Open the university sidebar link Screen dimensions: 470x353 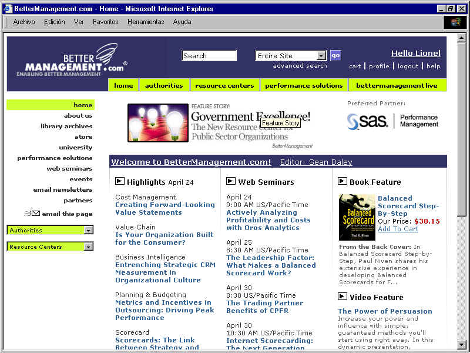point(76,148)
